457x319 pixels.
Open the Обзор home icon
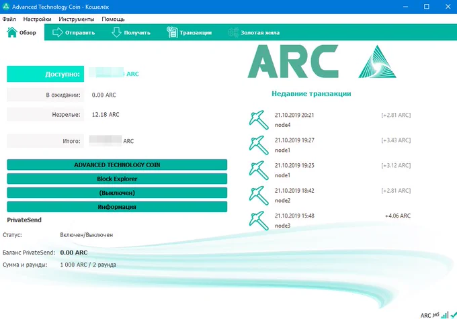(x=12, y=32)
